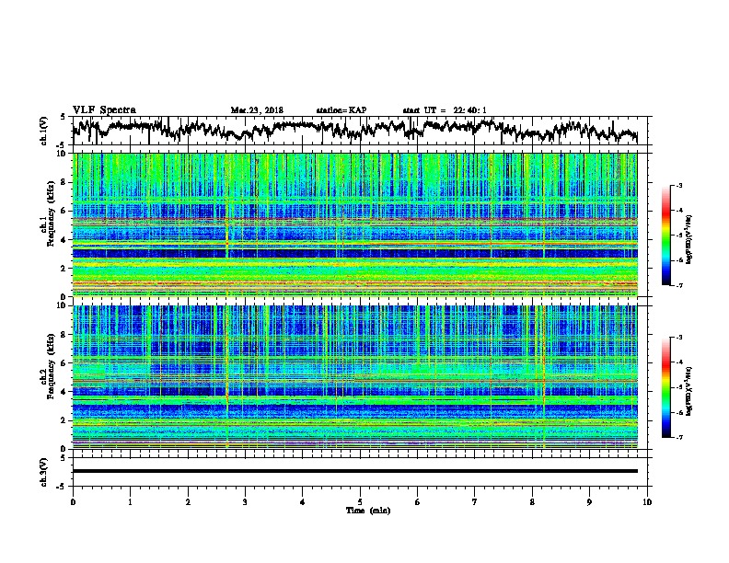Pick the ch.1 spectrogram color scale bar

point(666,236)
